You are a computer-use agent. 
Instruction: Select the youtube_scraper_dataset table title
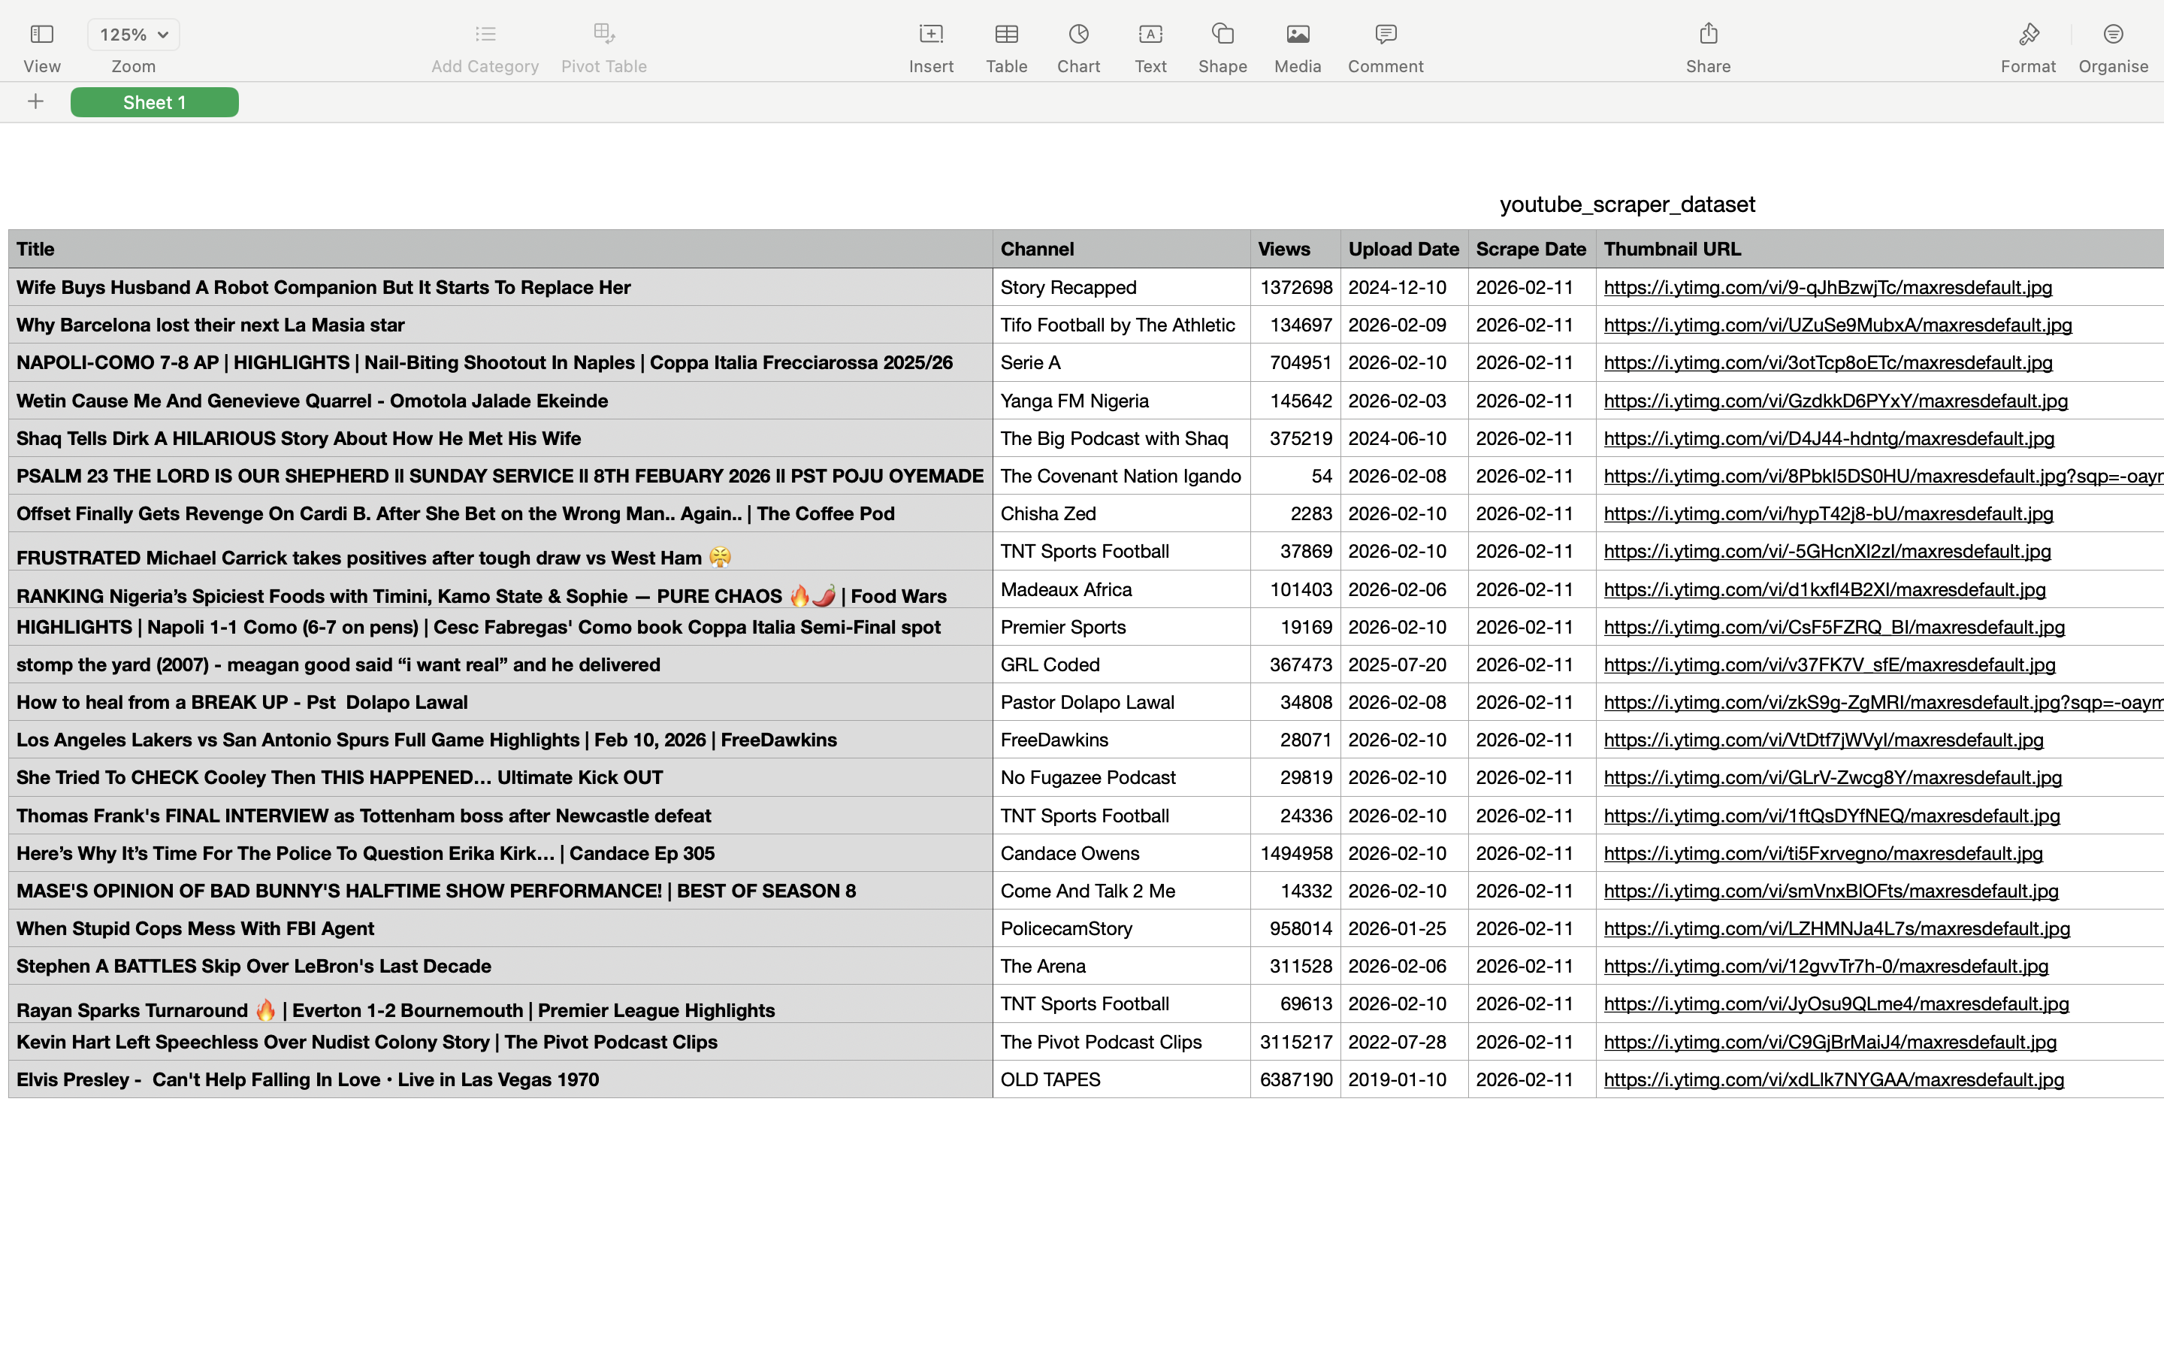[1627, 205]
